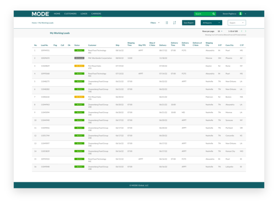Open the All Reports dropdown
The width and height of the screenshot is (278, 205).
pos(211,23)
